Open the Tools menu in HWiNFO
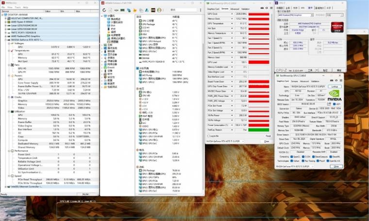The height and width of the screenshot is (221, 369). click(x=18, y=7)
